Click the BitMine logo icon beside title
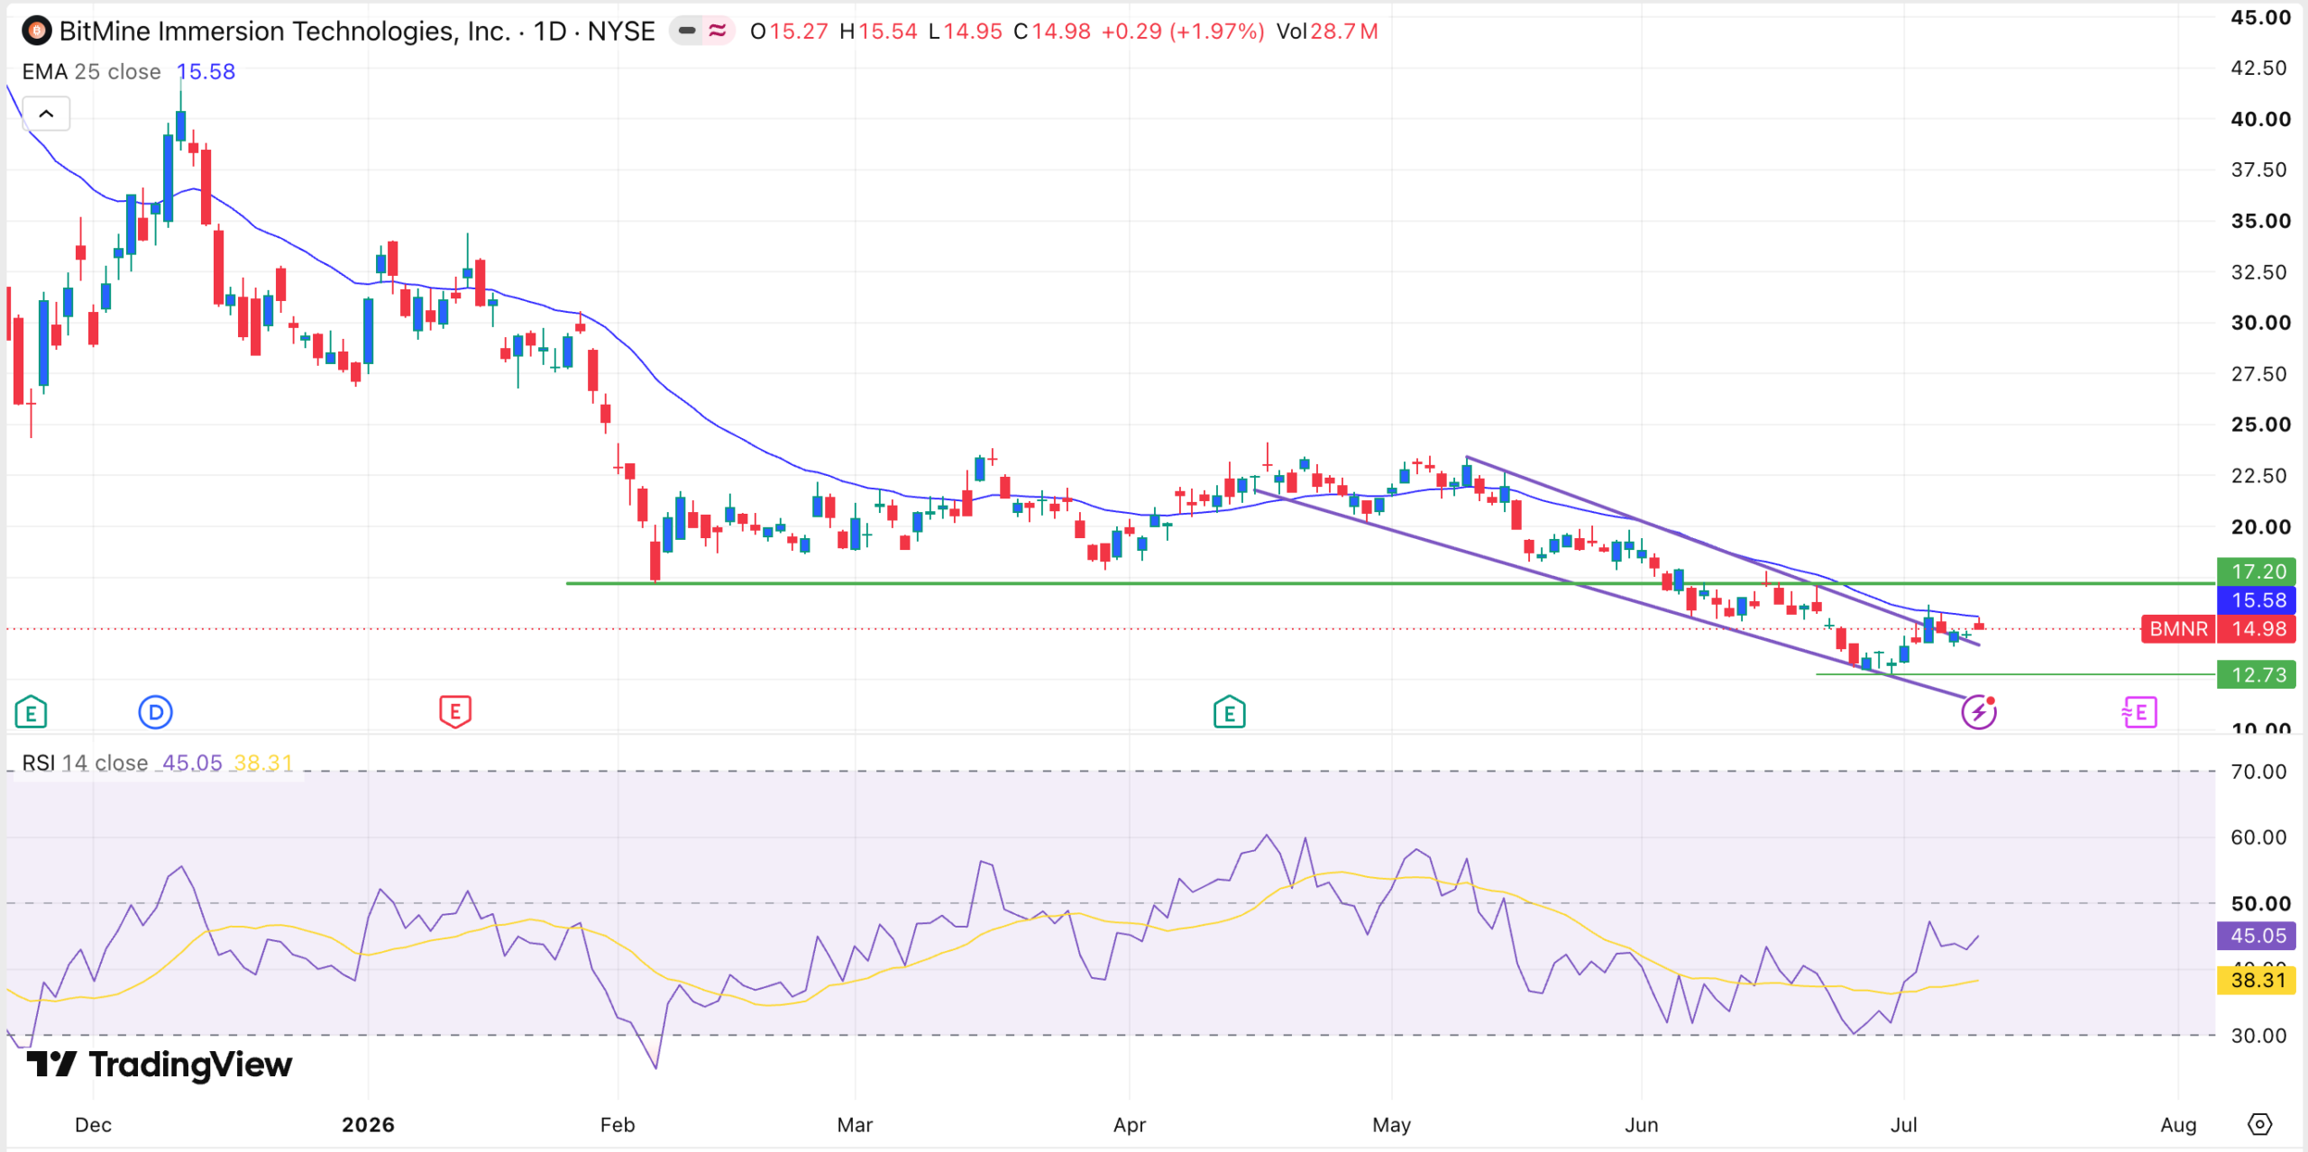This screenshot has height=1152, width=2308. [x=36, y=32]
